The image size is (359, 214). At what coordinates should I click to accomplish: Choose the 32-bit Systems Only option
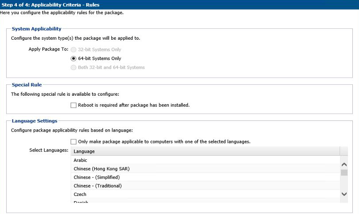coord(74,49)
